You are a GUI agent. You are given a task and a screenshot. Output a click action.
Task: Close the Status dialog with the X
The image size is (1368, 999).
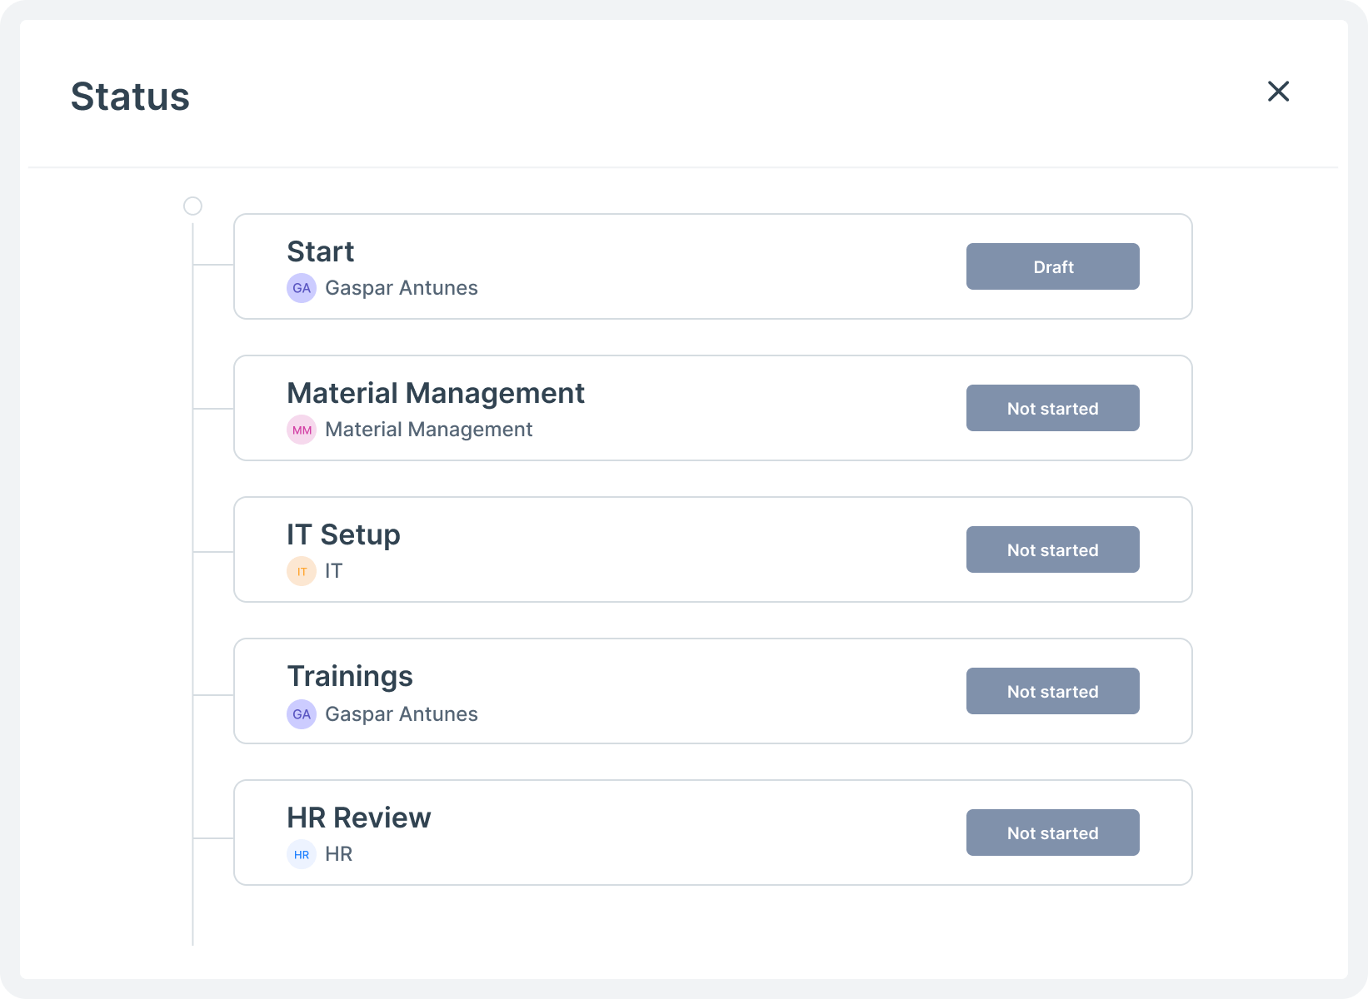1278,92
